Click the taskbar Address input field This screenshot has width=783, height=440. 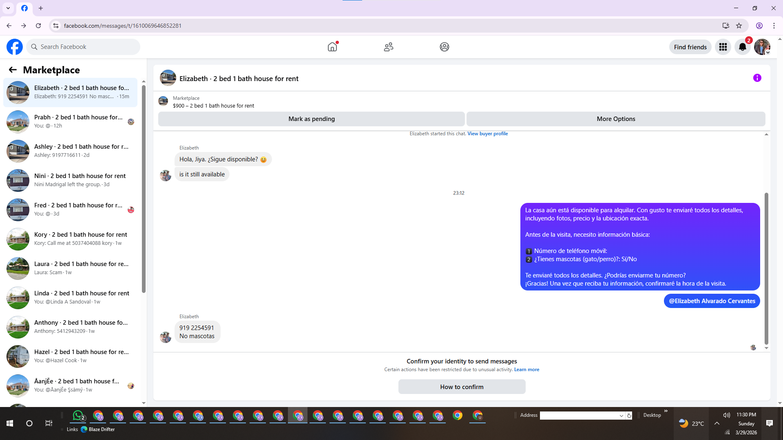pos(579,416)
